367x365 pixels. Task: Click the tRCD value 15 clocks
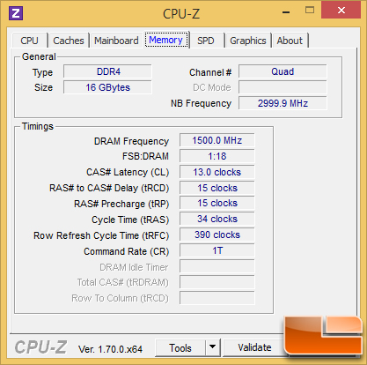[x=217, y=188]
